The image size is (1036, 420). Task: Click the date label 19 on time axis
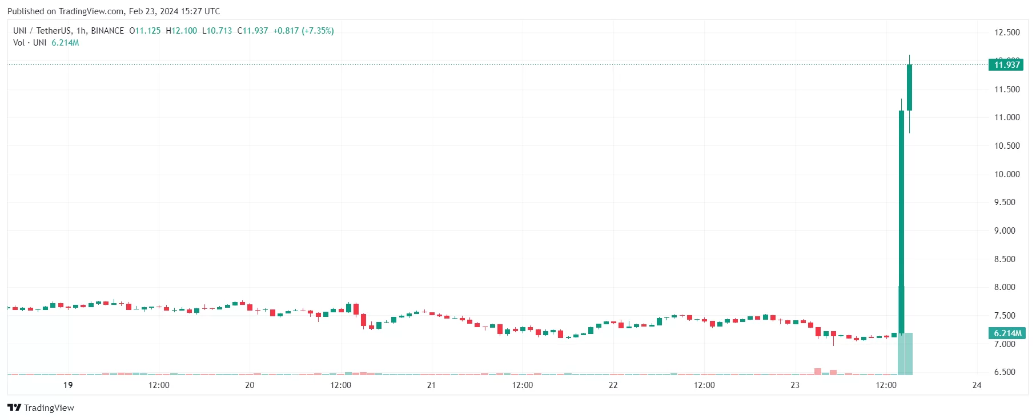pyautogui.click(x=68, y=385)
